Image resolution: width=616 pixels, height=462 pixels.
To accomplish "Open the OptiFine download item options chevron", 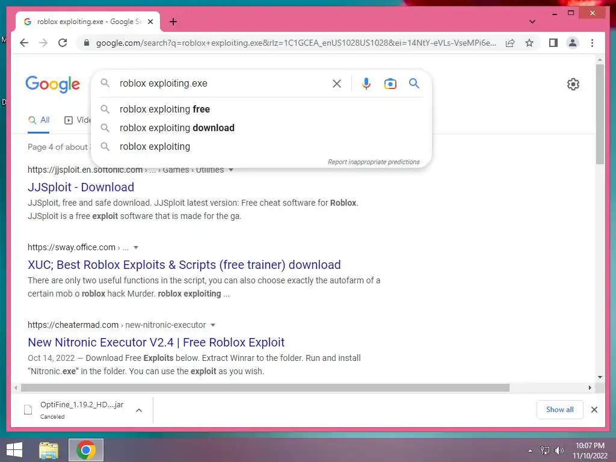I will [x=139, y=410].
